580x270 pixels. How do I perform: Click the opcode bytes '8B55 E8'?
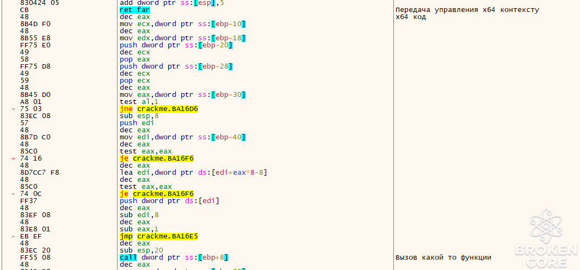point(35,38)
